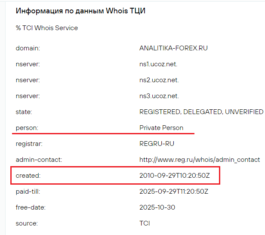Click the REGRU-RU registrar value

[x=157, y=144]
